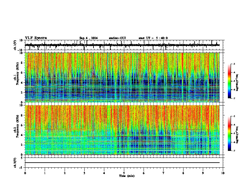Click the 'ch.3(V)' axis label
Screen dimensions: 251x194
click(15, 163)
